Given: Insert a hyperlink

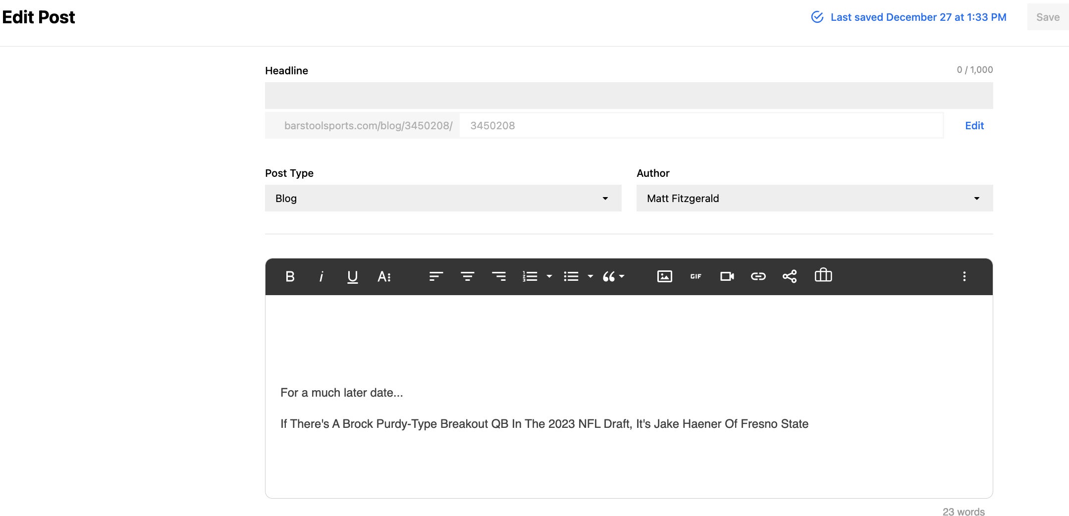Looking at the screenshot, I should click(758, 276).
